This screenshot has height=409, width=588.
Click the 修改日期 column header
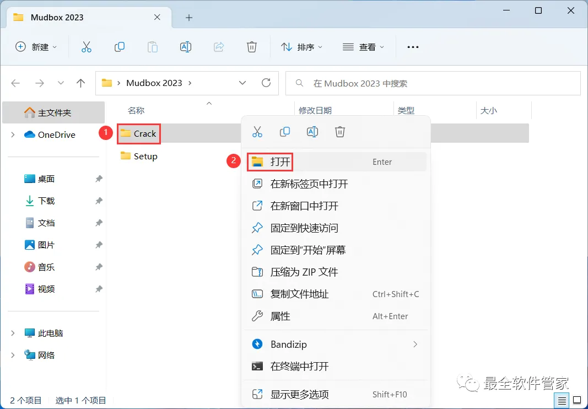point(315,110)
